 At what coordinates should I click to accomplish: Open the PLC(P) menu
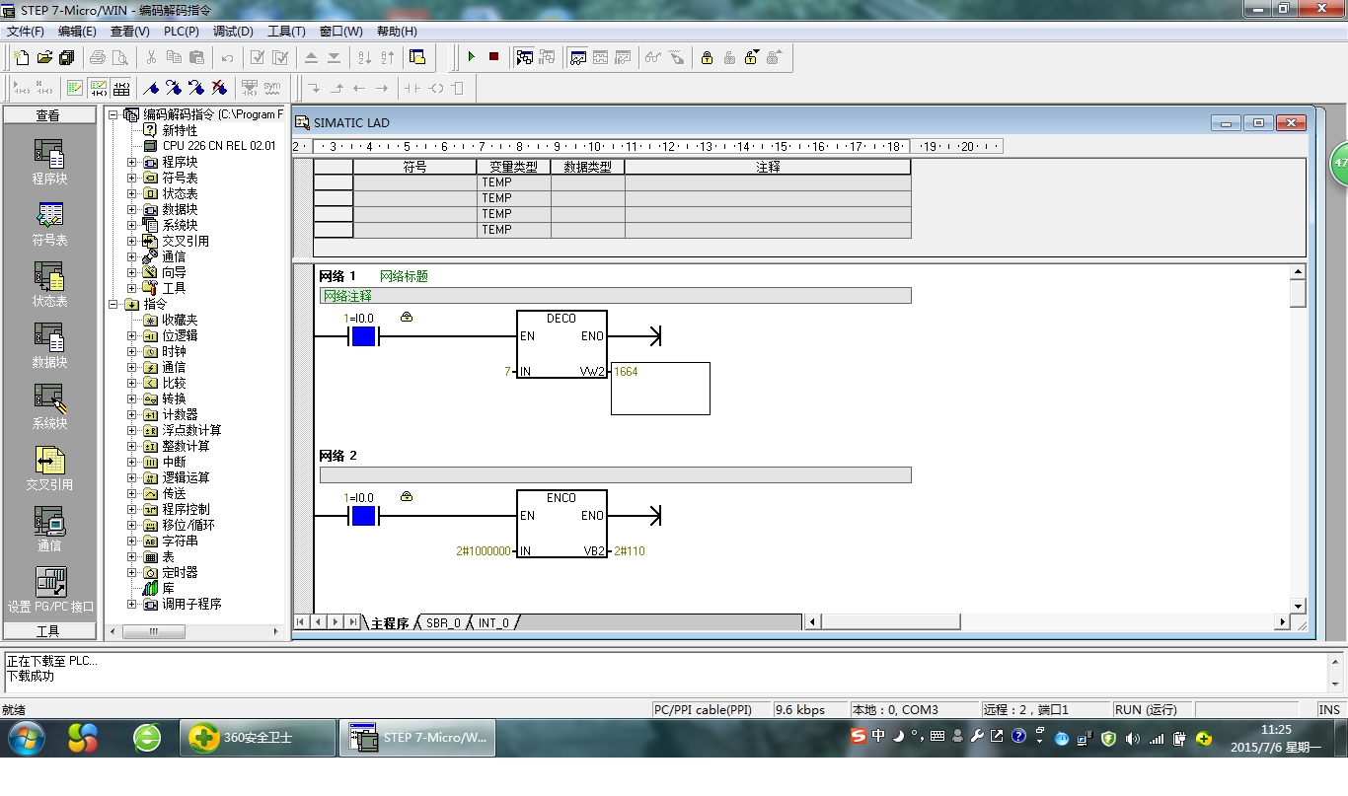(x=182, y=32)
